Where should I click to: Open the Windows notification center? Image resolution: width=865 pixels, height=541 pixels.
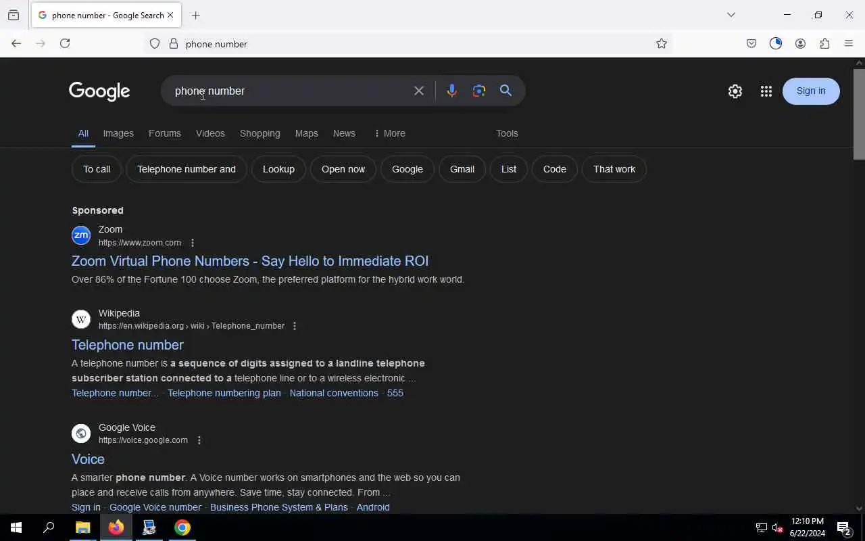844,527
